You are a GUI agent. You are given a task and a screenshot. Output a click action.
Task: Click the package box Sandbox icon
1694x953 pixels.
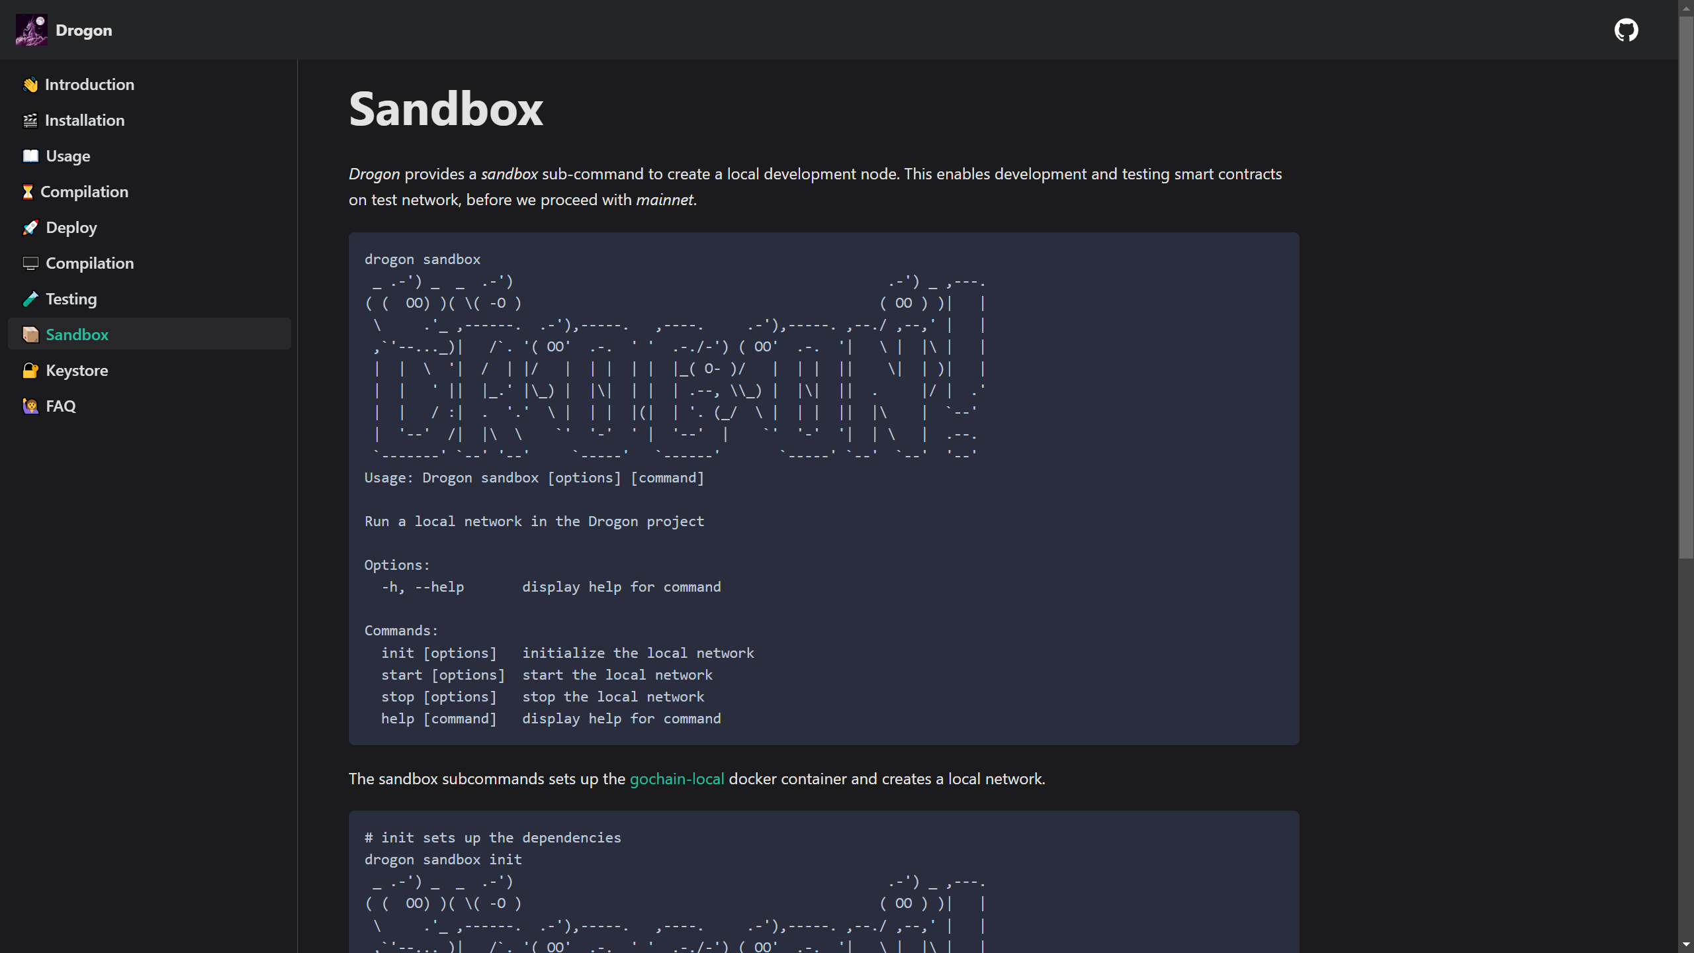point(30,335)
